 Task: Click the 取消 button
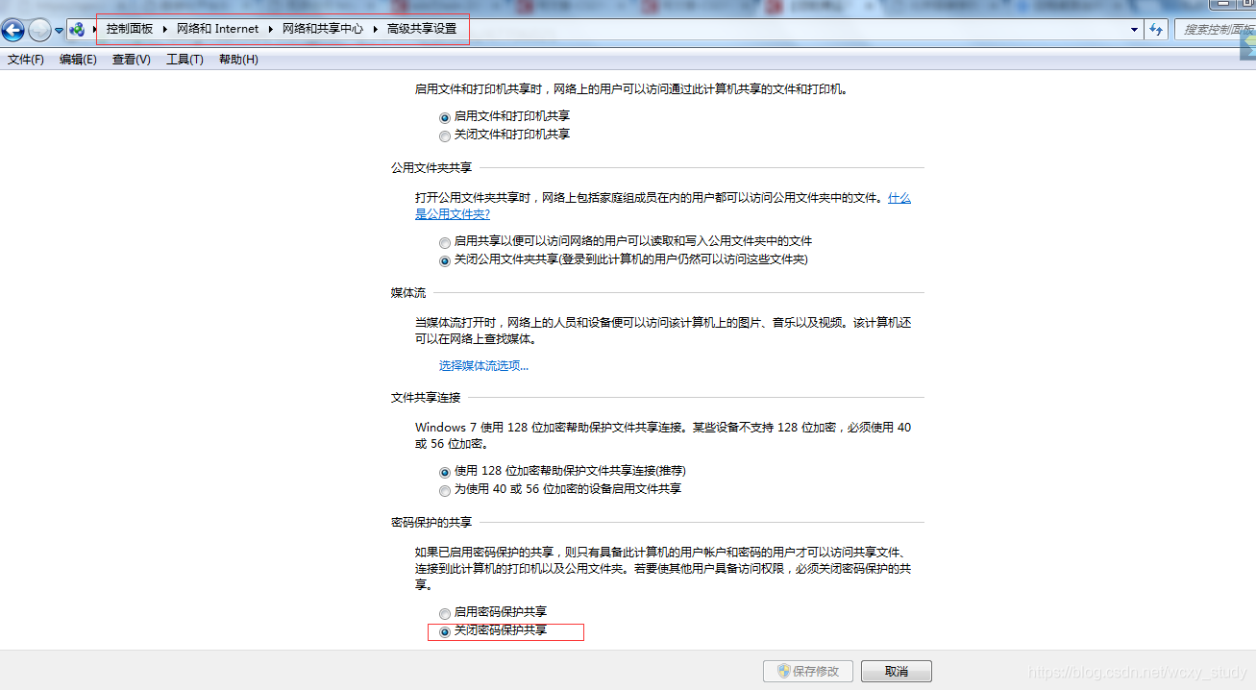[x=896, y=671]
